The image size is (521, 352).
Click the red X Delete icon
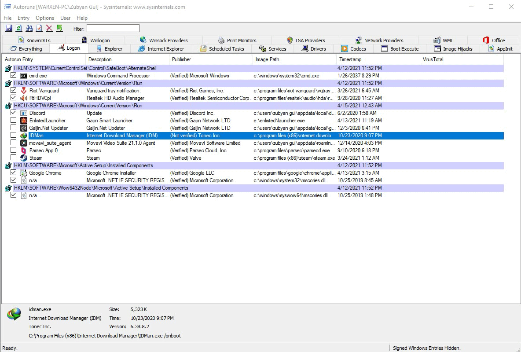(49, 29)
